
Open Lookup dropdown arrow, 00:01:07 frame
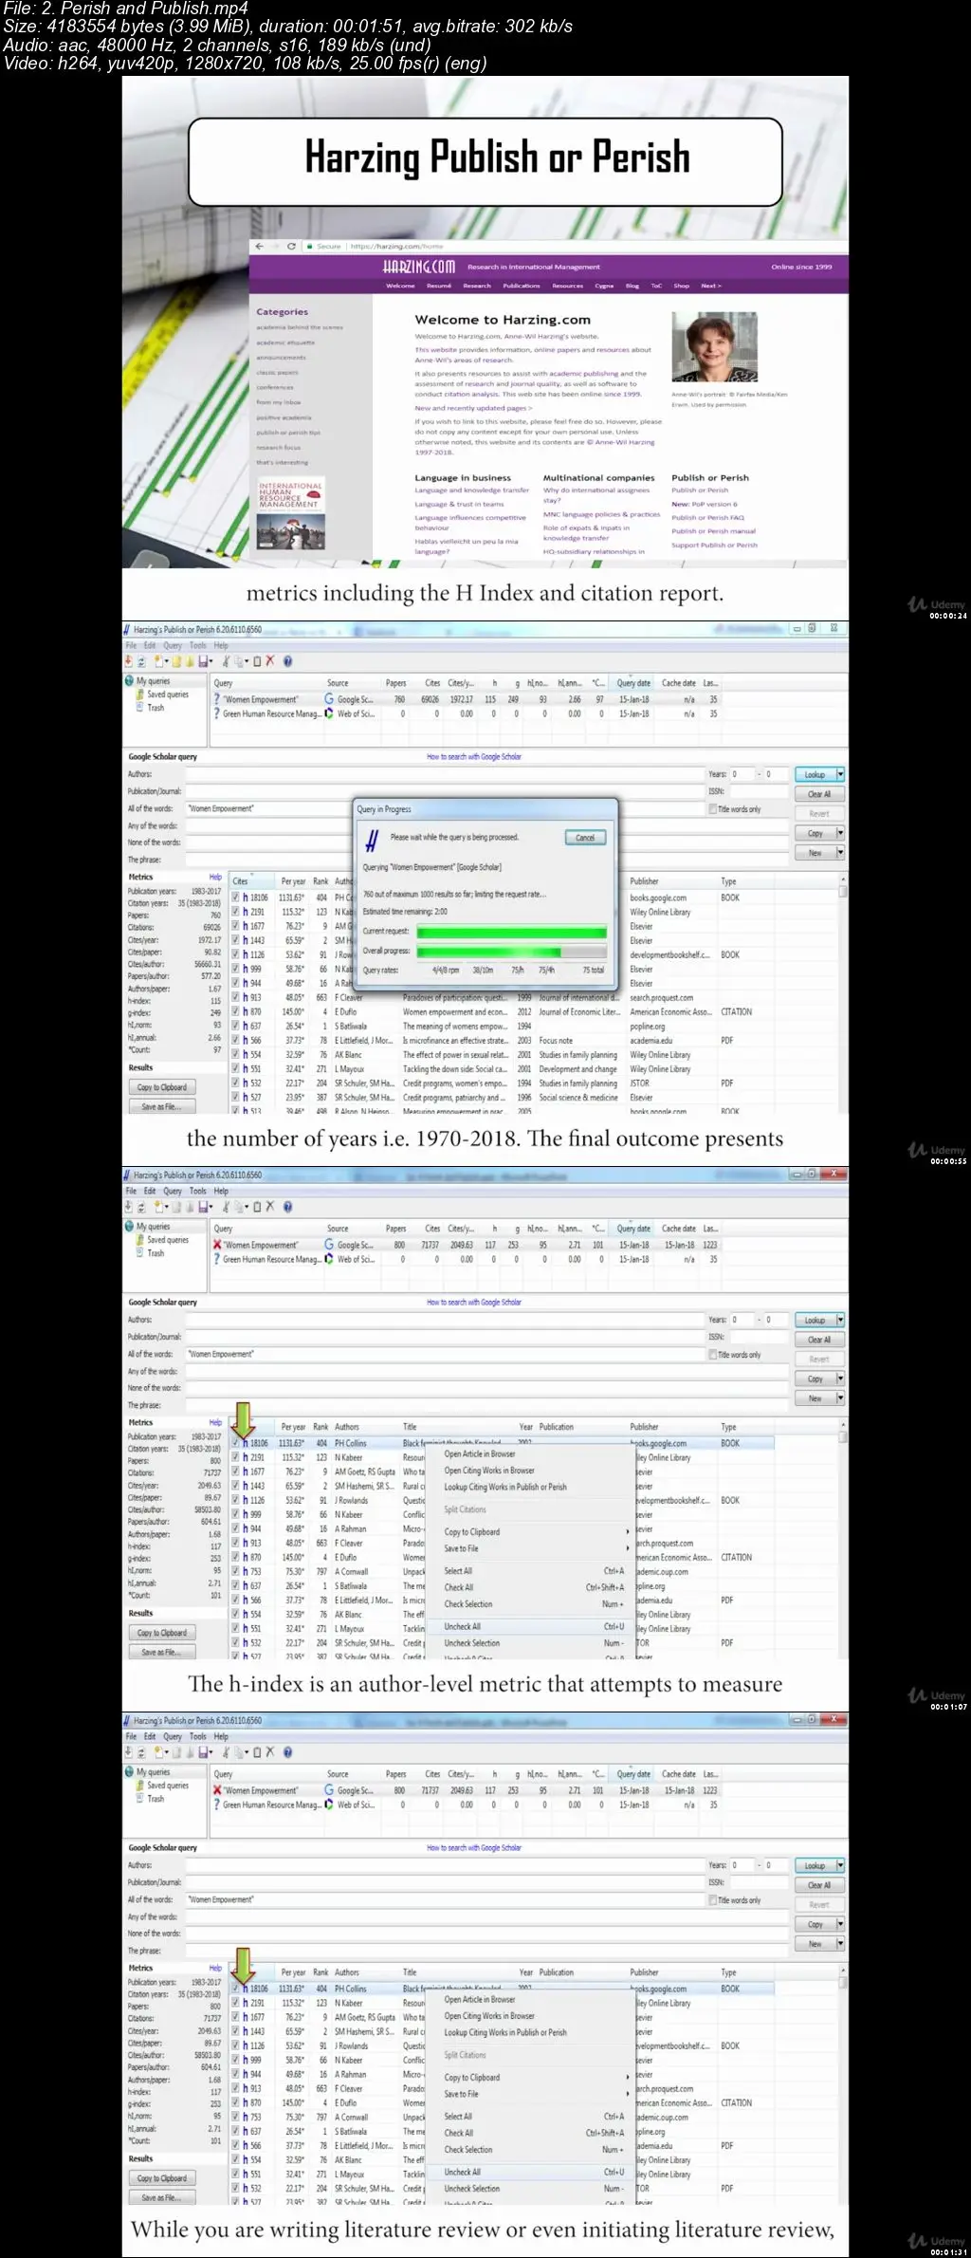[840, 1321]
